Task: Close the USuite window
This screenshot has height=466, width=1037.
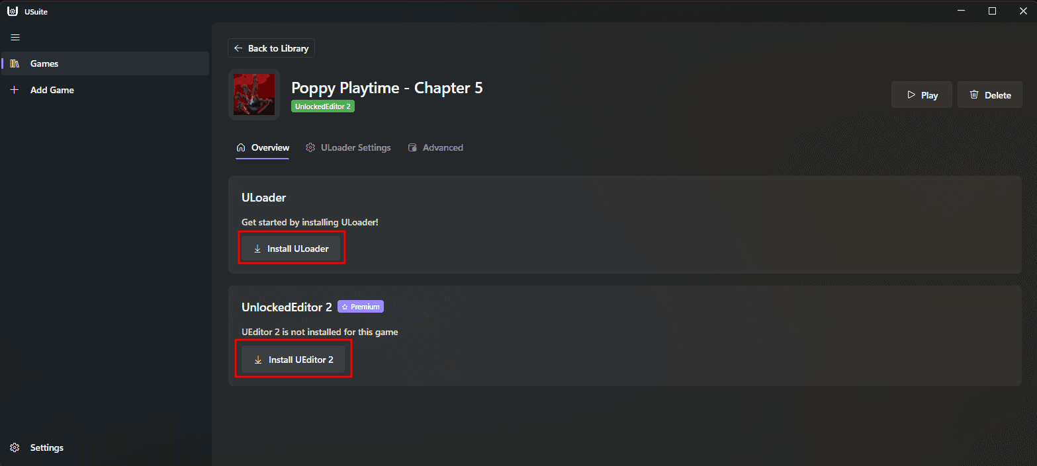Action: click(x=1022, y=11)
